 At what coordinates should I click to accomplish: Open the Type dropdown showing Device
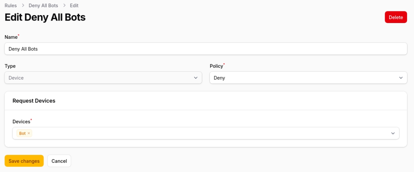tap(100, 78)
